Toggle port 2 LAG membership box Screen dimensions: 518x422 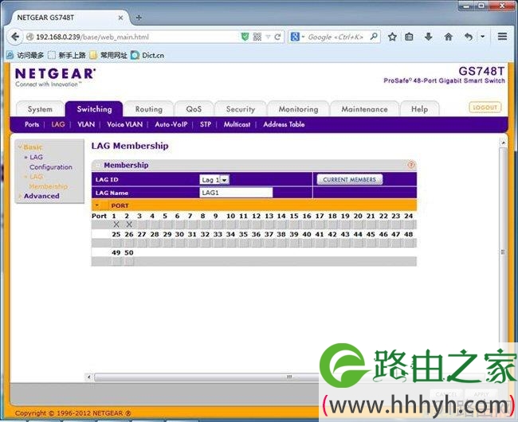click(129, 225)
